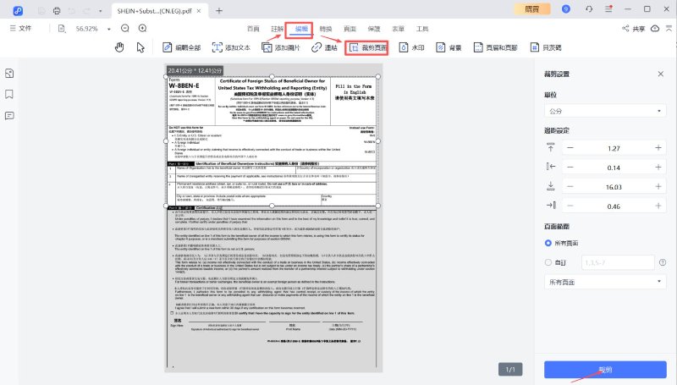
Task: Switch to the 註解 (Comment) tab
Action: click(x=278, y=29)
